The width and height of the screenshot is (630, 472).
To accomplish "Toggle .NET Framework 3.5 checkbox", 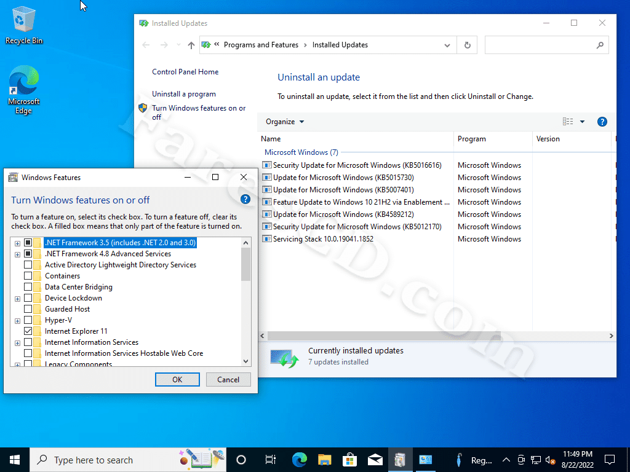I will (28, 242).
